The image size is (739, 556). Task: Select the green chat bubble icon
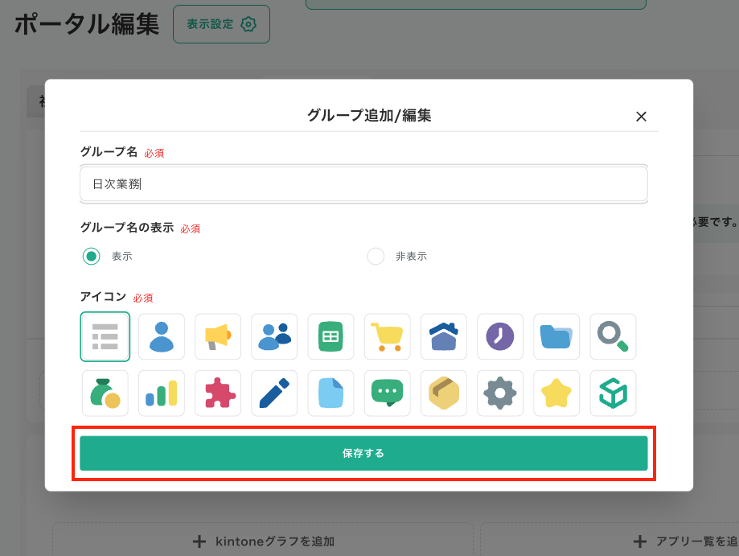[x=387, y=393]
